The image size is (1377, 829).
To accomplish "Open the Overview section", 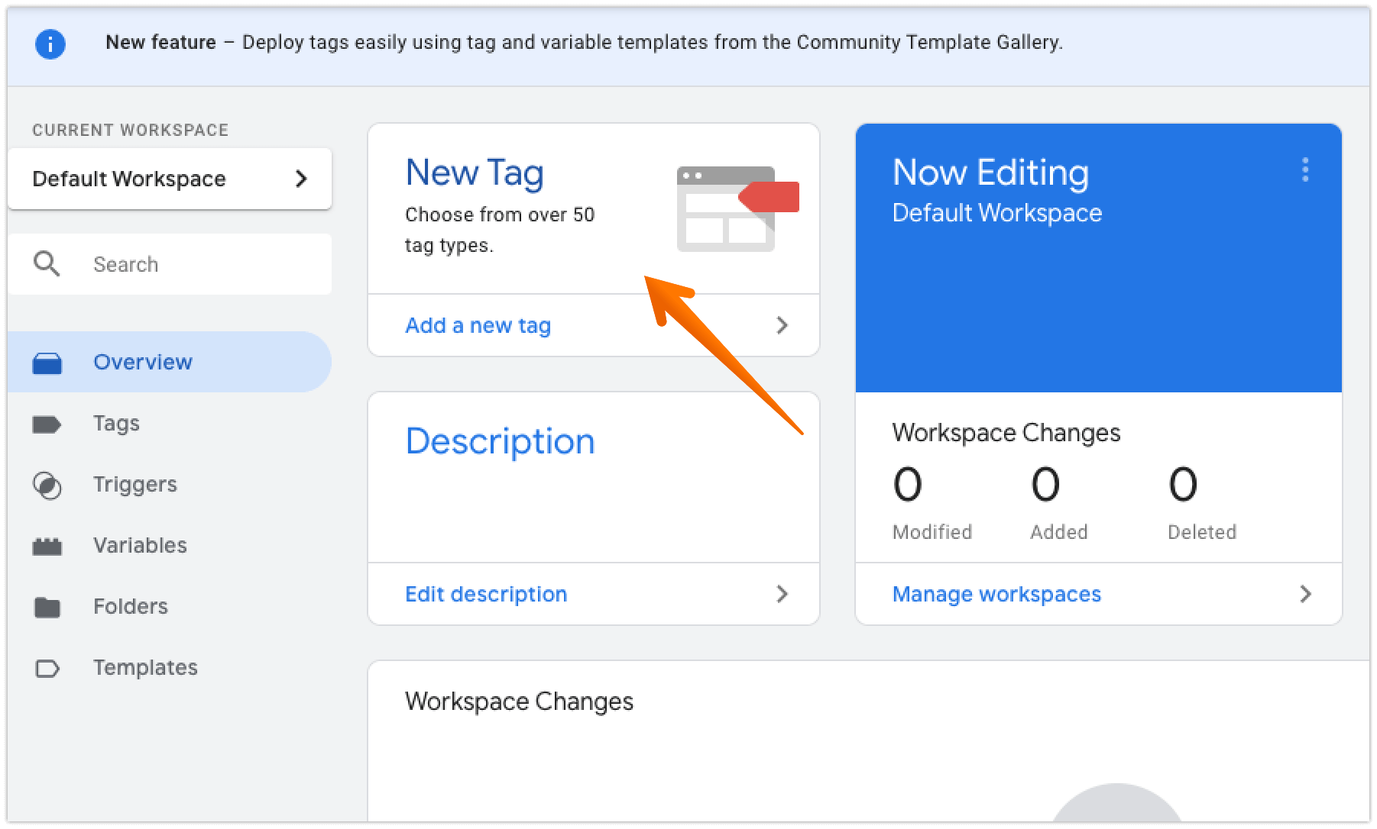I will 170,362.
